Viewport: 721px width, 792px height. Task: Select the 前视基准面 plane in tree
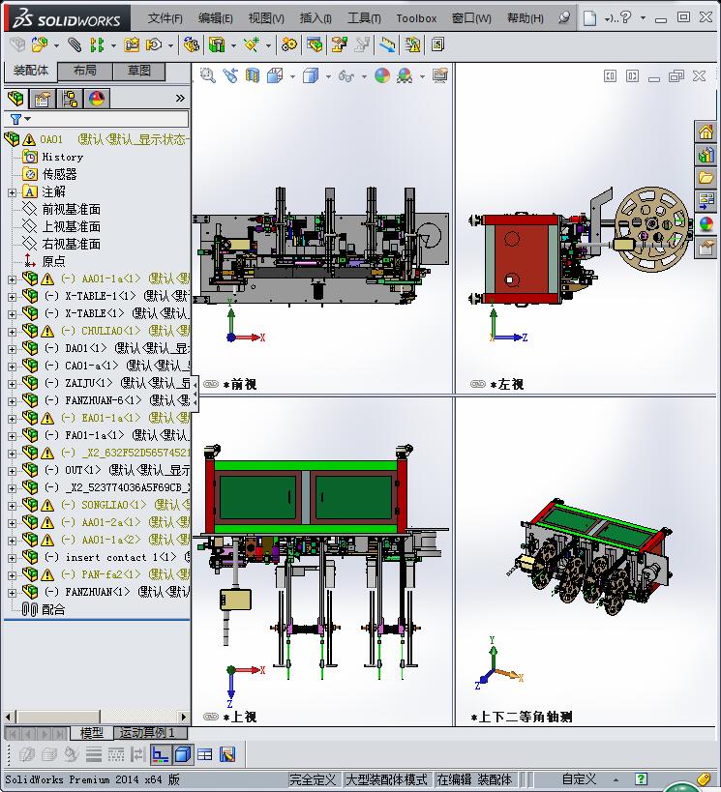[72, 209]
